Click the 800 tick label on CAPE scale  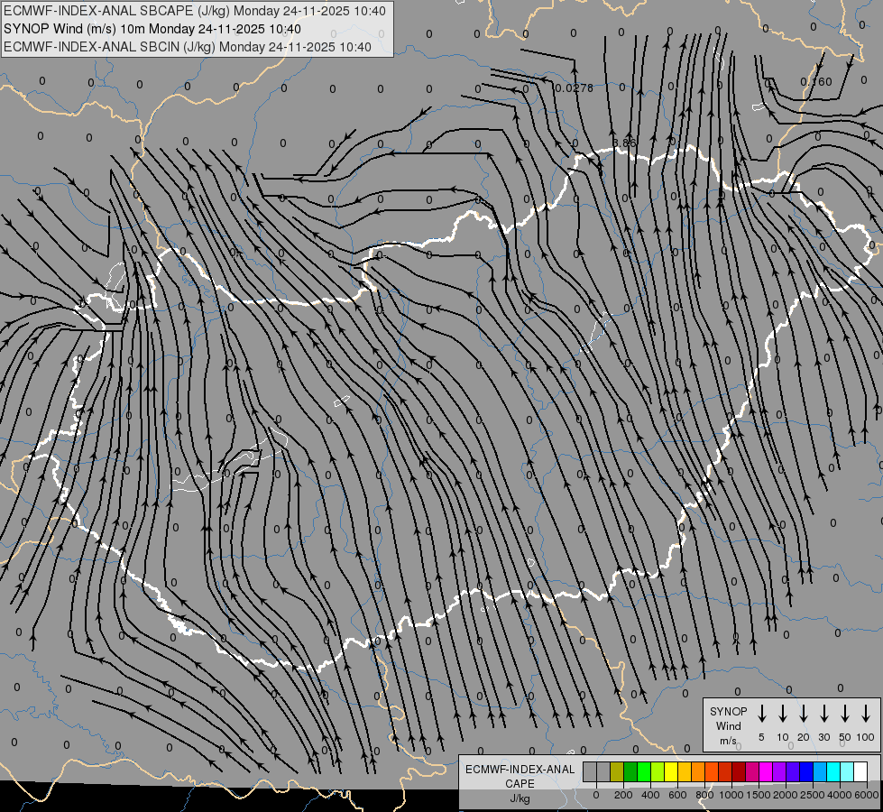click(x=704, y=795)
